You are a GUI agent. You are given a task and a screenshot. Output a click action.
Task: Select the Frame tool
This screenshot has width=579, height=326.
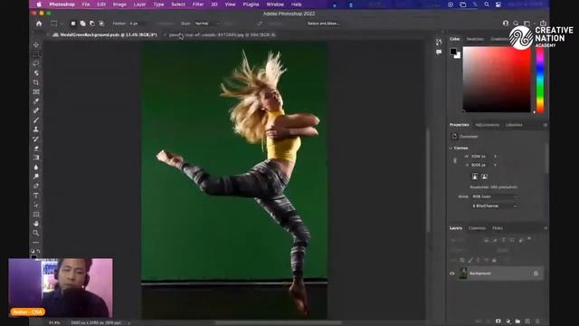(36, 91)
